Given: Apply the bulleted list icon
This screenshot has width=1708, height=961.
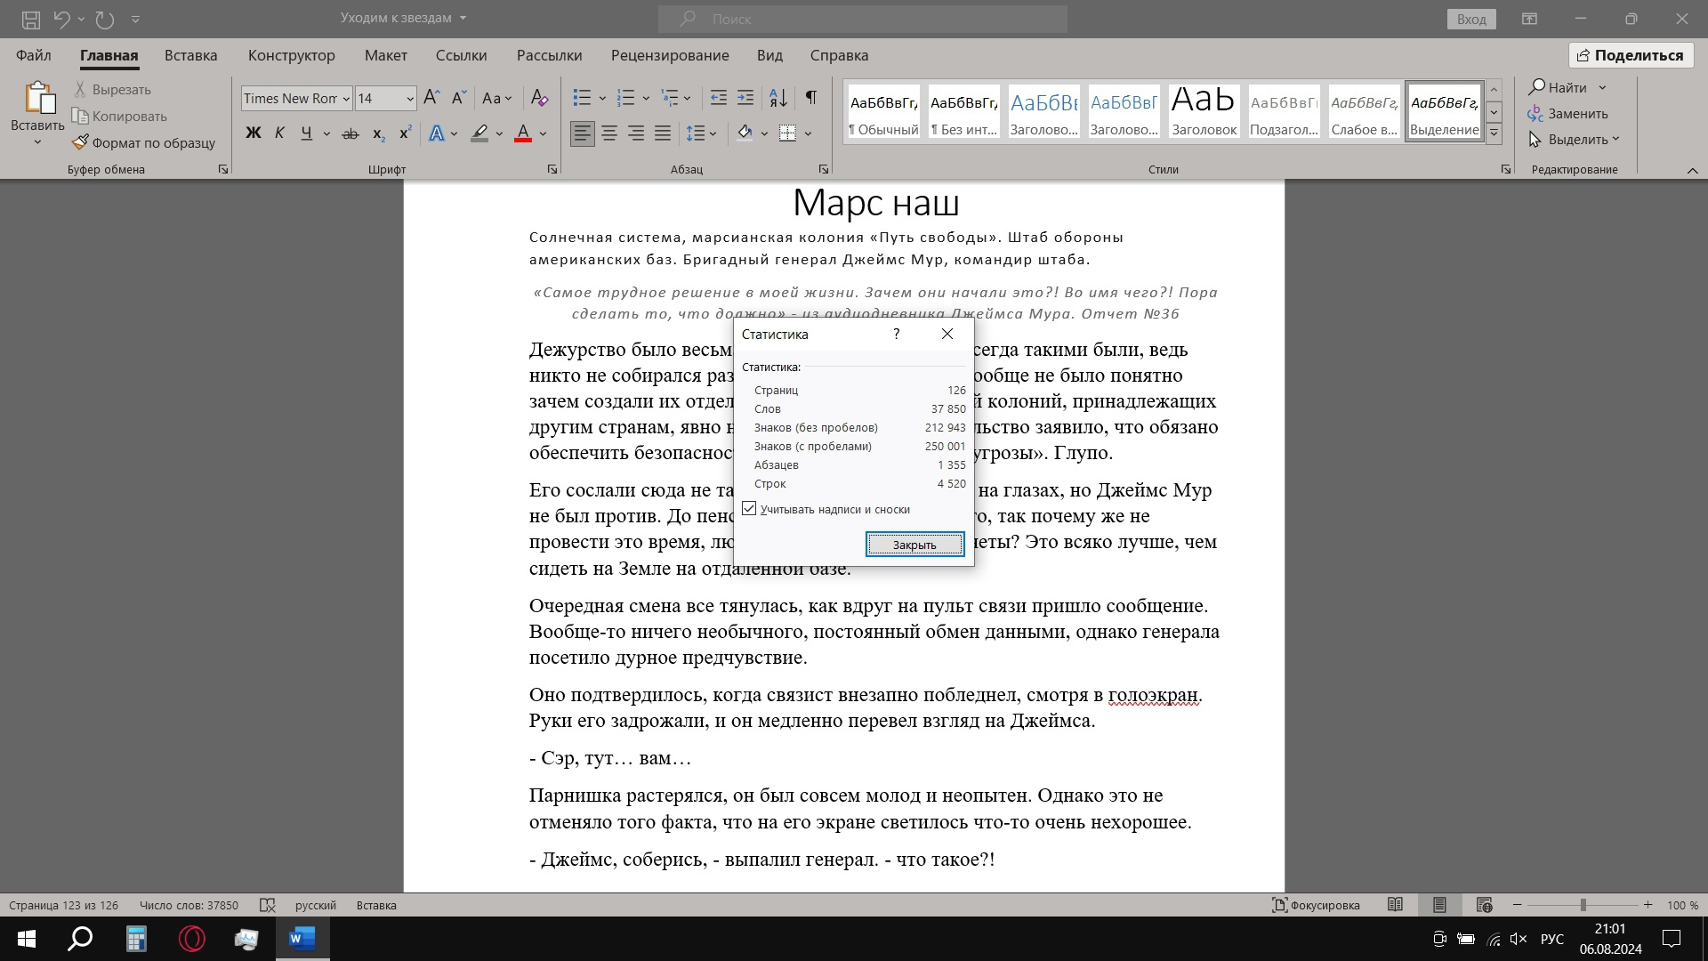Looking at the screenshot, I should [582, 98].
